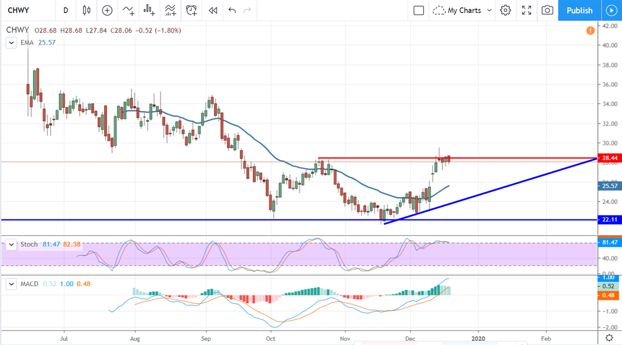The width and height of the screenshot is (622, 345).
Task: Open the My Charts dropdown
Action: point(462,10)
